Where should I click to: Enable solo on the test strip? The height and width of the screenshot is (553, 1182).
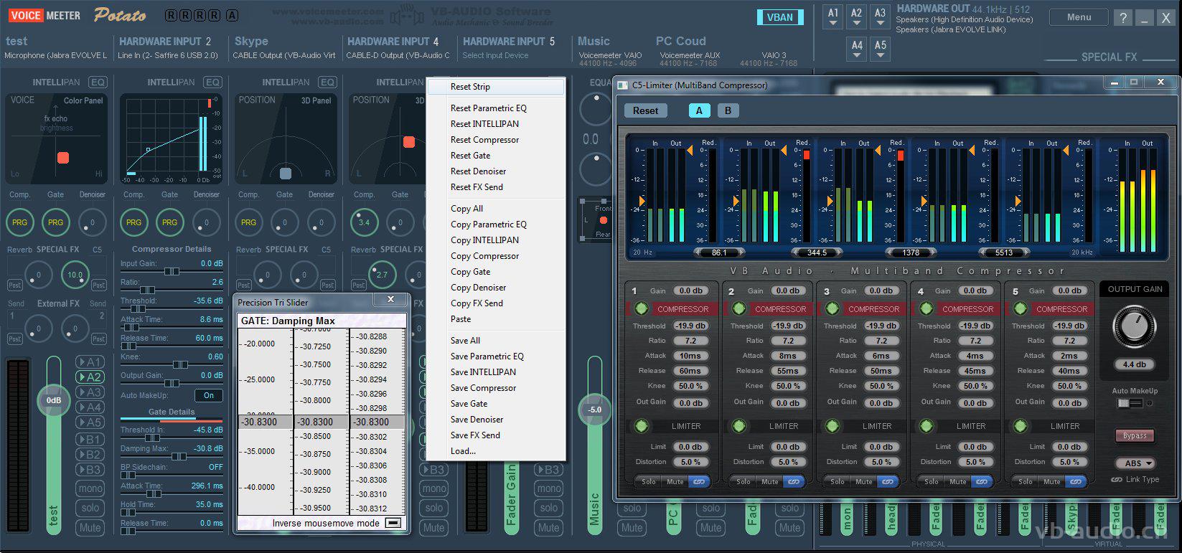[x=90, y=508]
